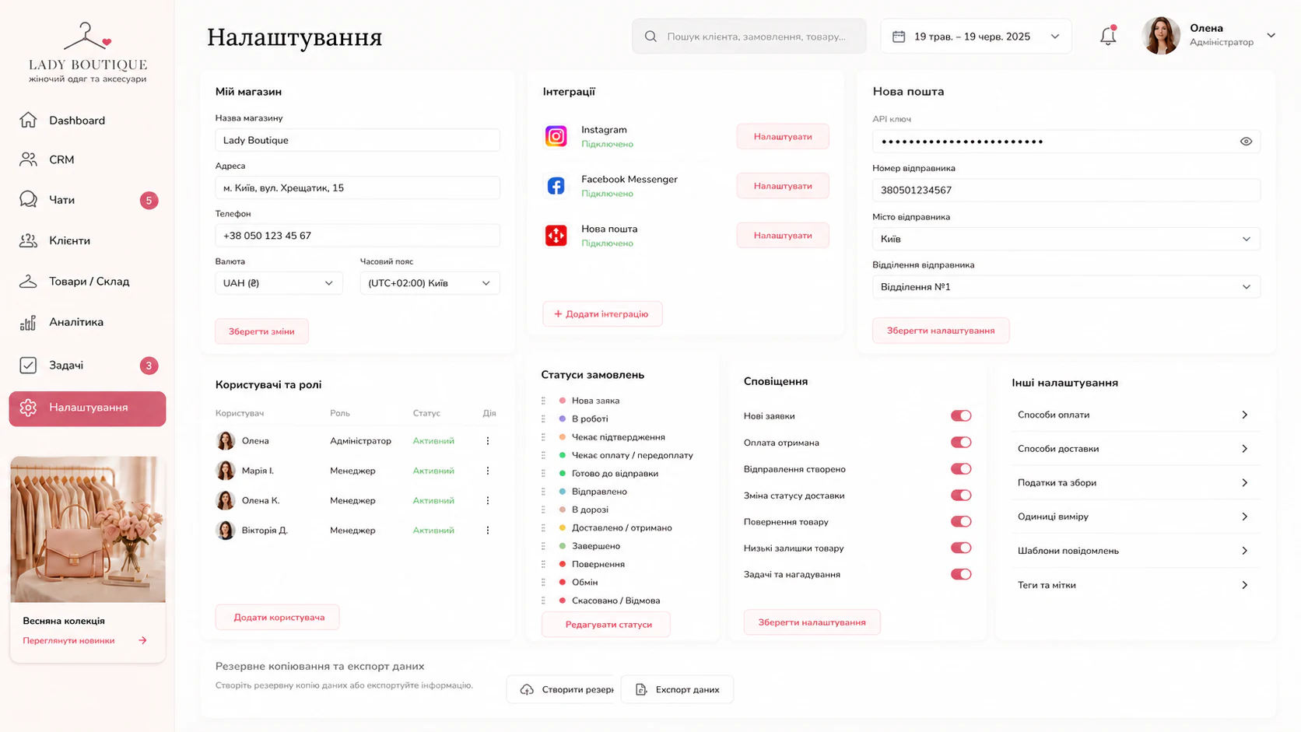Screen dimensions: 1301x732
Task: Click the Dashboard home icon
Action: coord(28,120)
